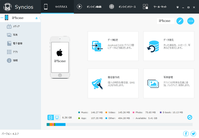Click the globe icon for online resources
This screenshot has height=138, width=199.
[112, 7]
